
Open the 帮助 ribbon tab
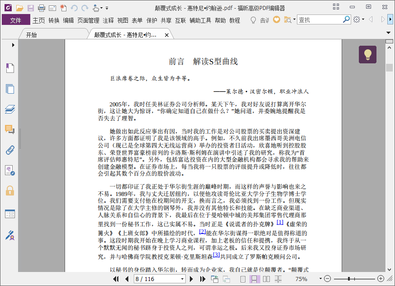tap(220, 20)
